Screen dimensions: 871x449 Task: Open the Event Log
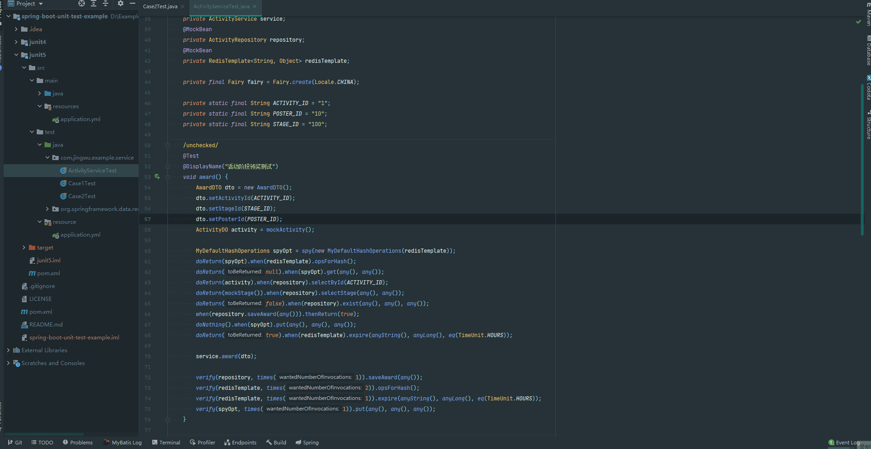coord(844,443)
